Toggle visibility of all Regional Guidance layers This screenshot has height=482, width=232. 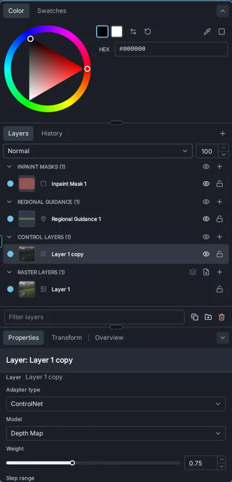(206, 202)
